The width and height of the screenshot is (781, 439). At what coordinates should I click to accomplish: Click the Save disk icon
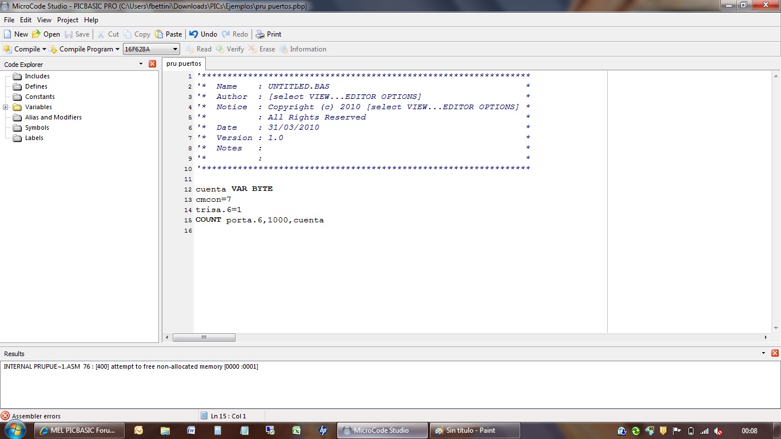[x=69, y=34]
